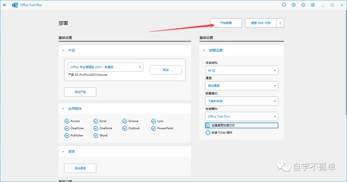Viewport: 347px width, 182px height.
Task: Uncheck the Outlook application
Action: pyautogui.click(x=125, y=128)
